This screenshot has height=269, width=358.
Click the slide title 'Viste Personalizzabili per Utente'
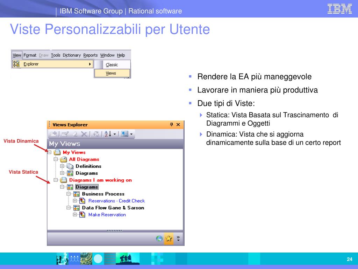pos(110,29)
